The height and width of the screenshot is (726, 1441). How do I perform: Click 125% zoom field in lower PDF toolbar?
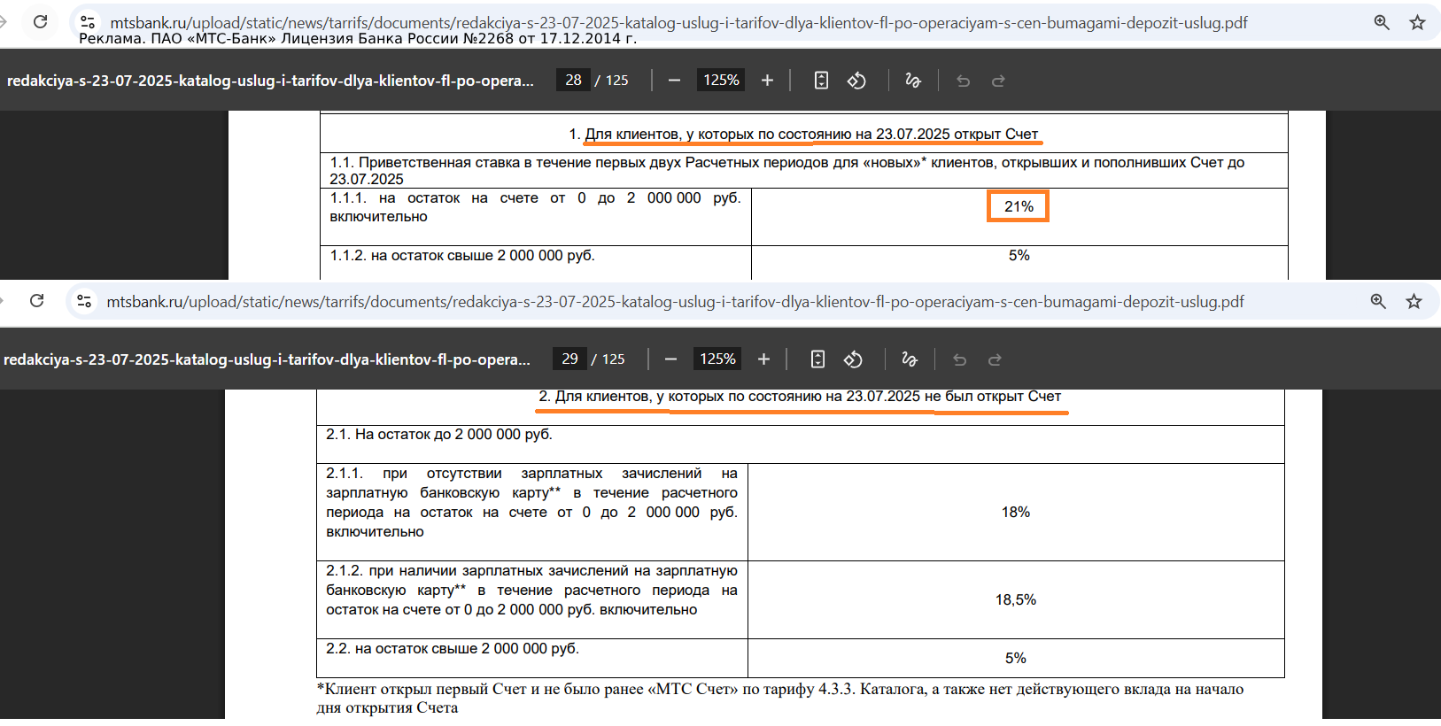tap(717, 359)
